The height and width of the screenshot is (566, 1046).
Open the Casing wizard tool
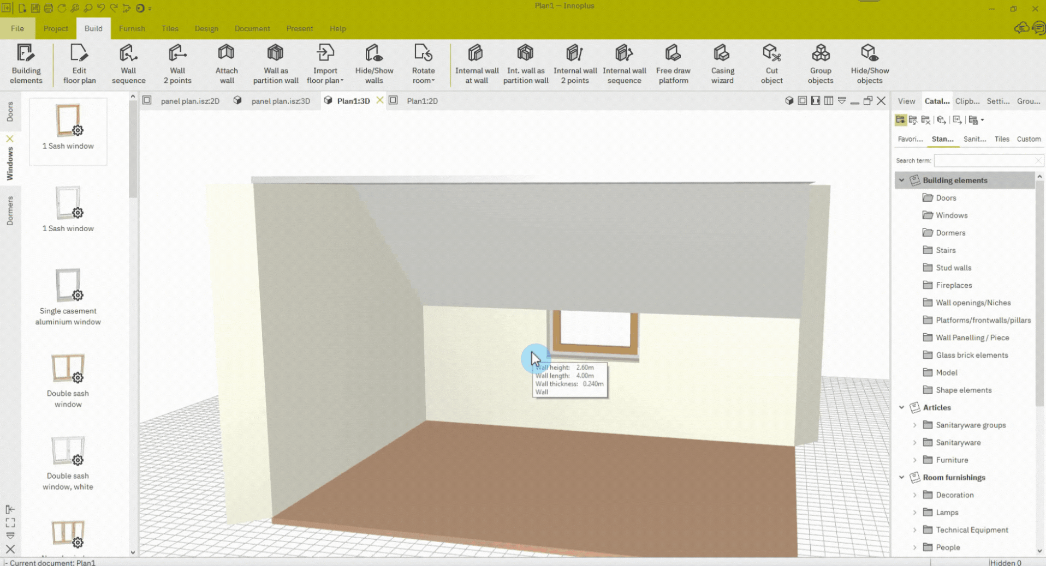coord(722,64)
